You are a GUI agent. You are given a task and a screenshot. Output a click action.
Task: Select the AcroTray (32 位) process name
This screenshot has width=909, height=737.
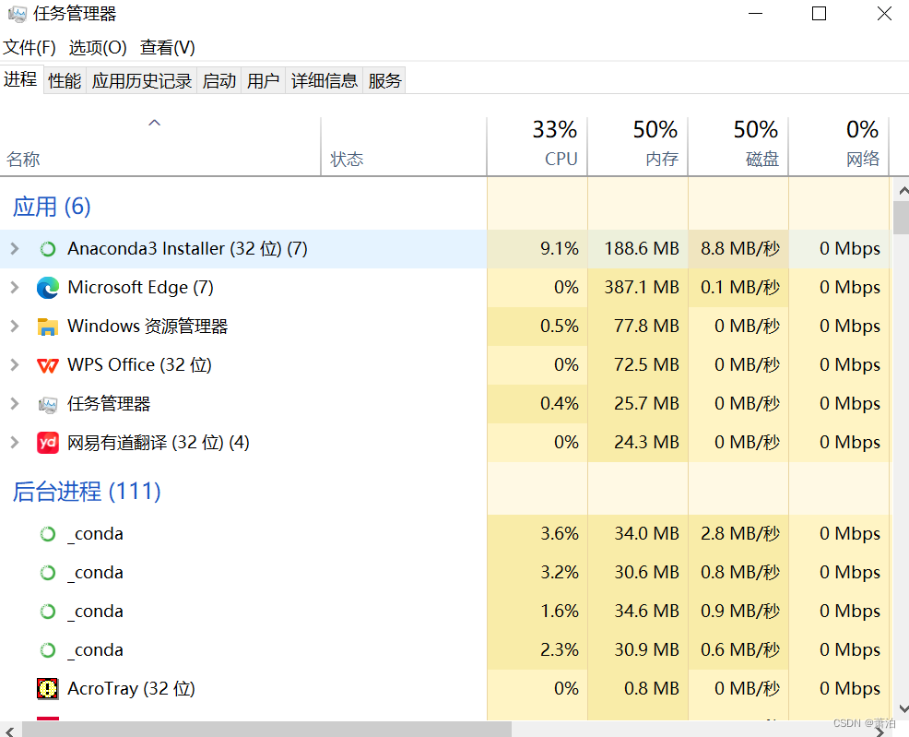click(132, 689)
